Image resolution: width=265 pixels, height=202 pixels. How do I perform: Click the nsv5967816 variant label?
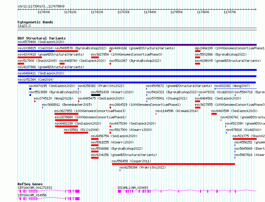250,155
